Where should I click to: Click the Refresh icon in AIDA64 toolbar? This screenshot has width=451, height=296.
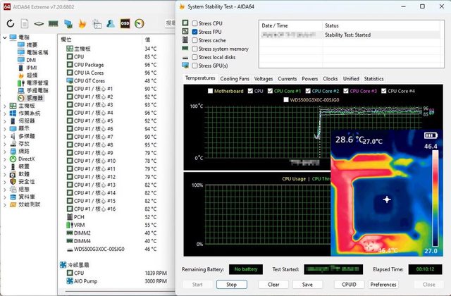(11, 23)
